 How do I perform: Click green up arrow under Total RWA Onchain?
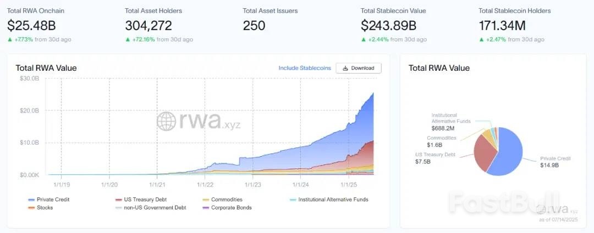[x=10, y=39]
